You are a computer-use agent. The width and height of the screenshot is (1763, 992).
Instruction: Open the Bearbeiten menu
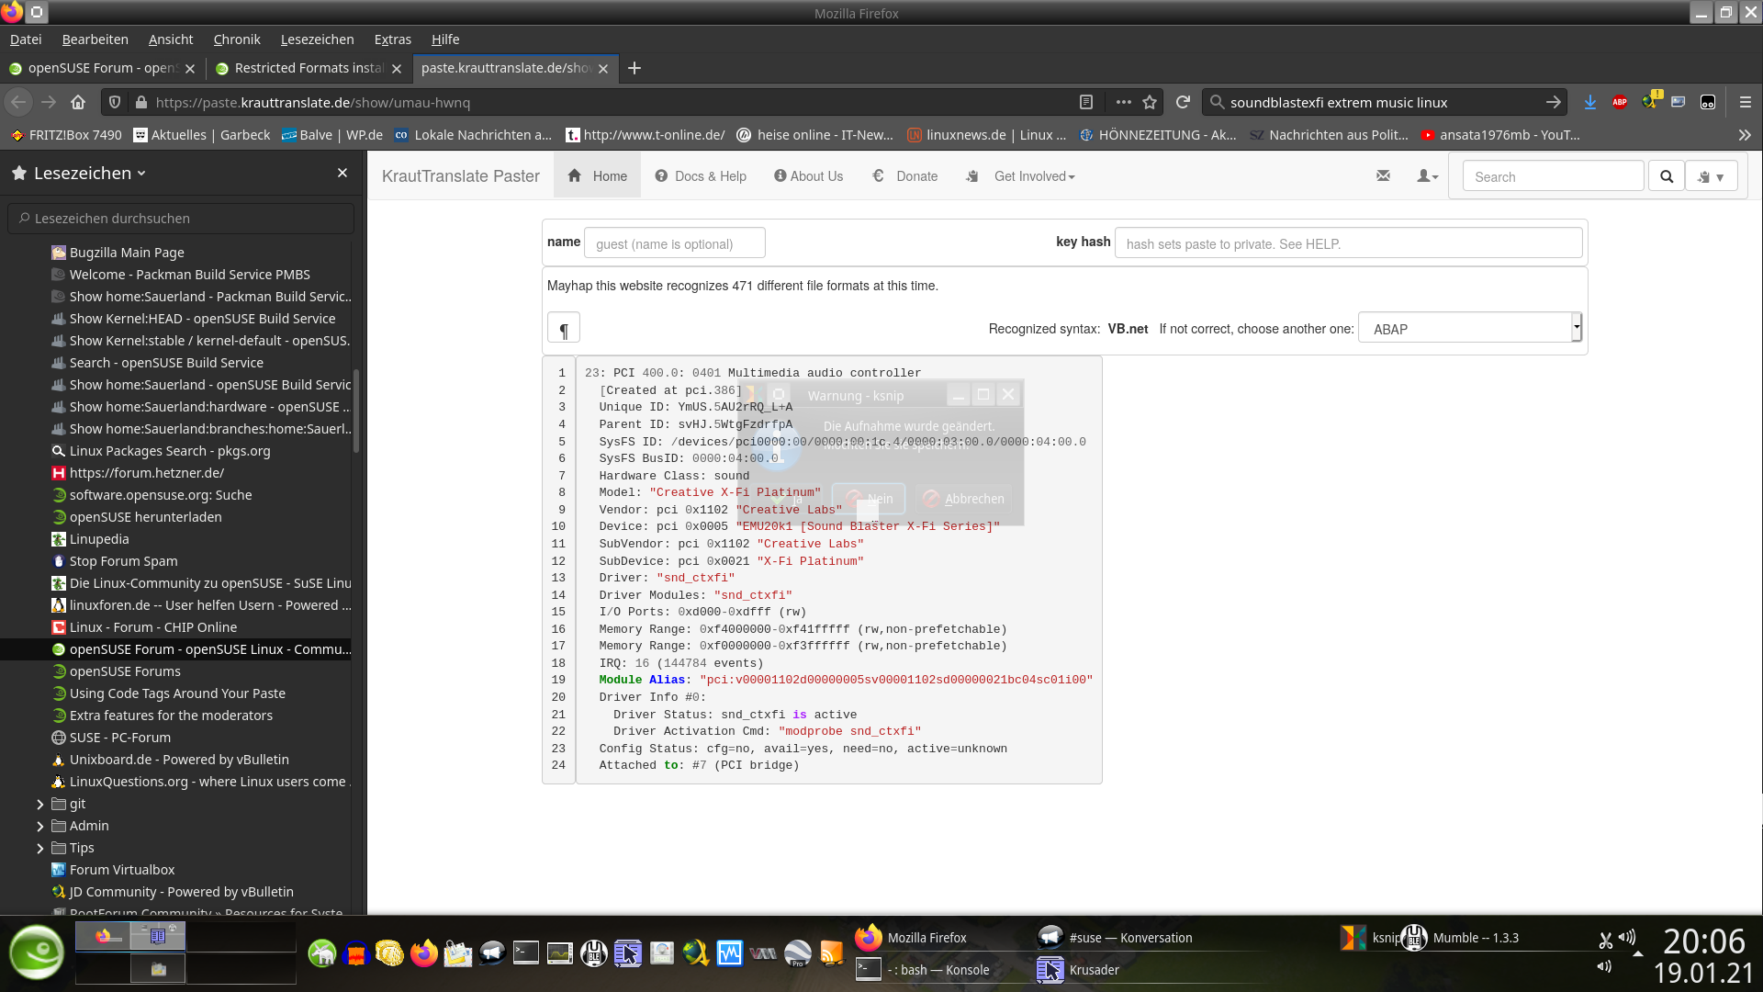click(x=95, y=39)
